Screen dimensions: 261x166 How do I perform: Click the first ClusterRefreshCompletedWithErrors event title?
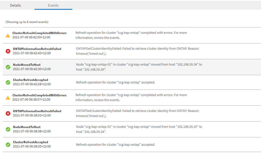coord(39,33)
